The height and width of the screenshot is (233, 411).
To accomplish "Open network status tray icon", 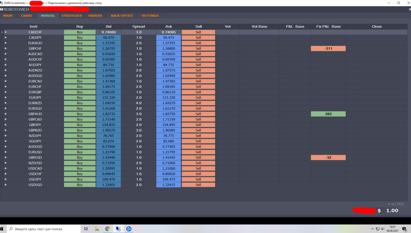I will 378,229.
